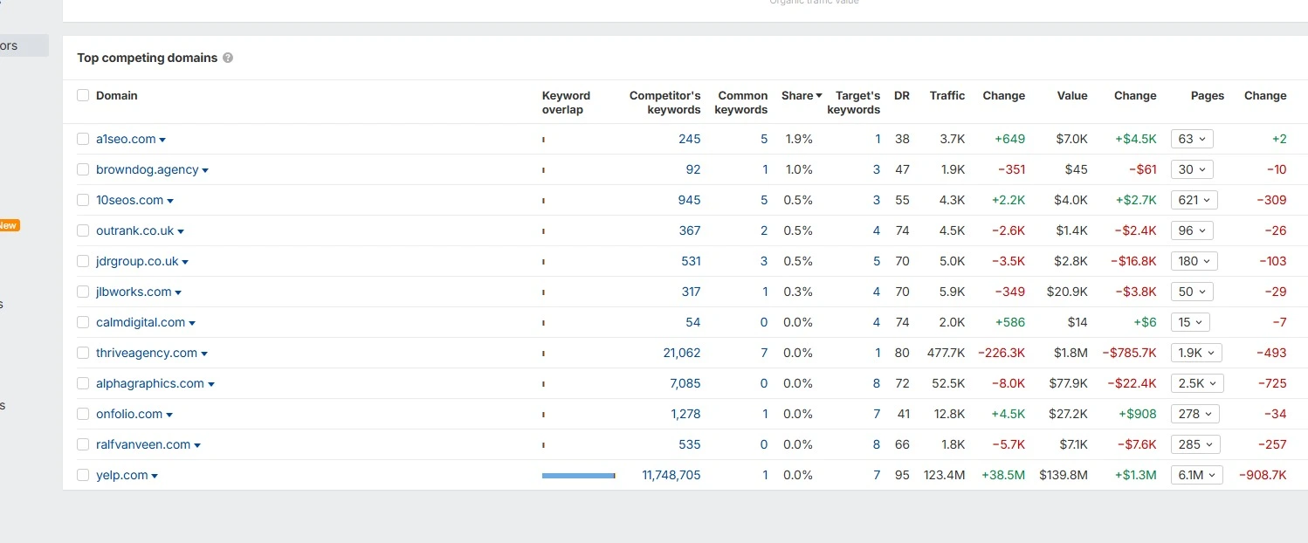Click the −$785.7K value change cell
This screenshot has width=1308, height=543.
point(1128,353)
